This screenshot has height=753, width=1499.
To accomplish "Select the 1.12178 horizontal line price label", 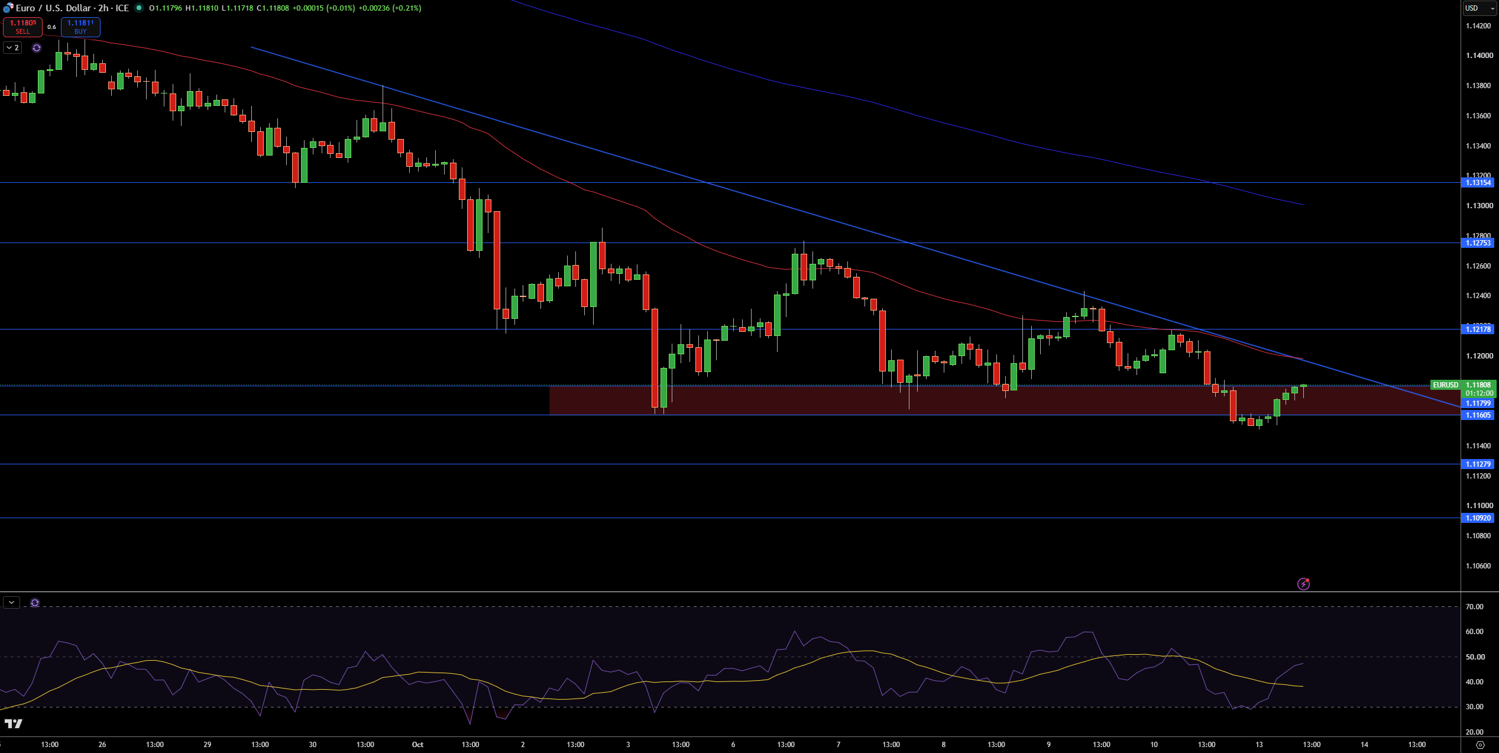I will (x=1478, y=329).
